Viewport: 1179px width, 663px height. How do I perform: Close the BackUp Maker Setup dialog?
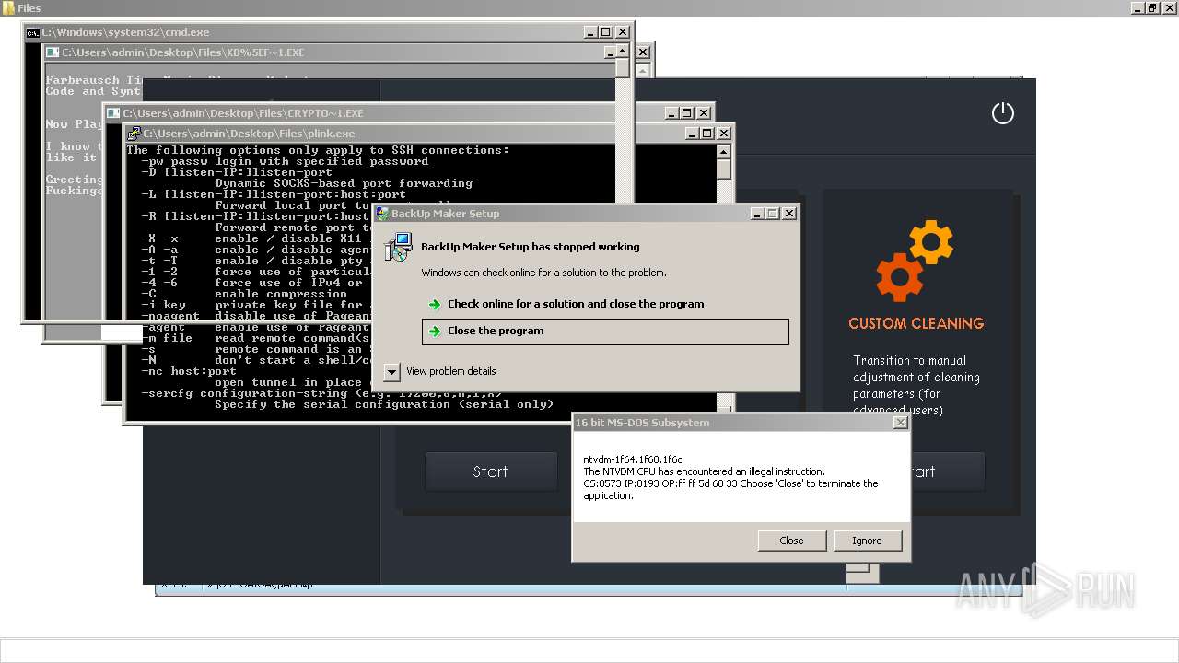tap(789, 213)
